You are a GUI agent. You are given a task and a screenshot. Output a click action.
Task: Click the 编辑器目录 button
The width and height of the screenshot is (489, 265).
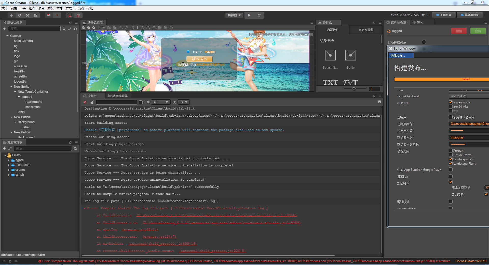pos(470,15)
